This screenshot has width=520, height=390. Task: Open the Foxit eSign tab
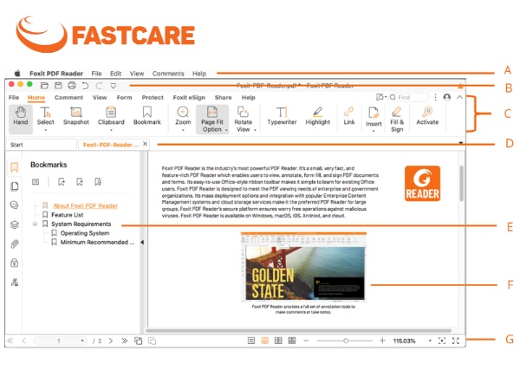point(189,97)
